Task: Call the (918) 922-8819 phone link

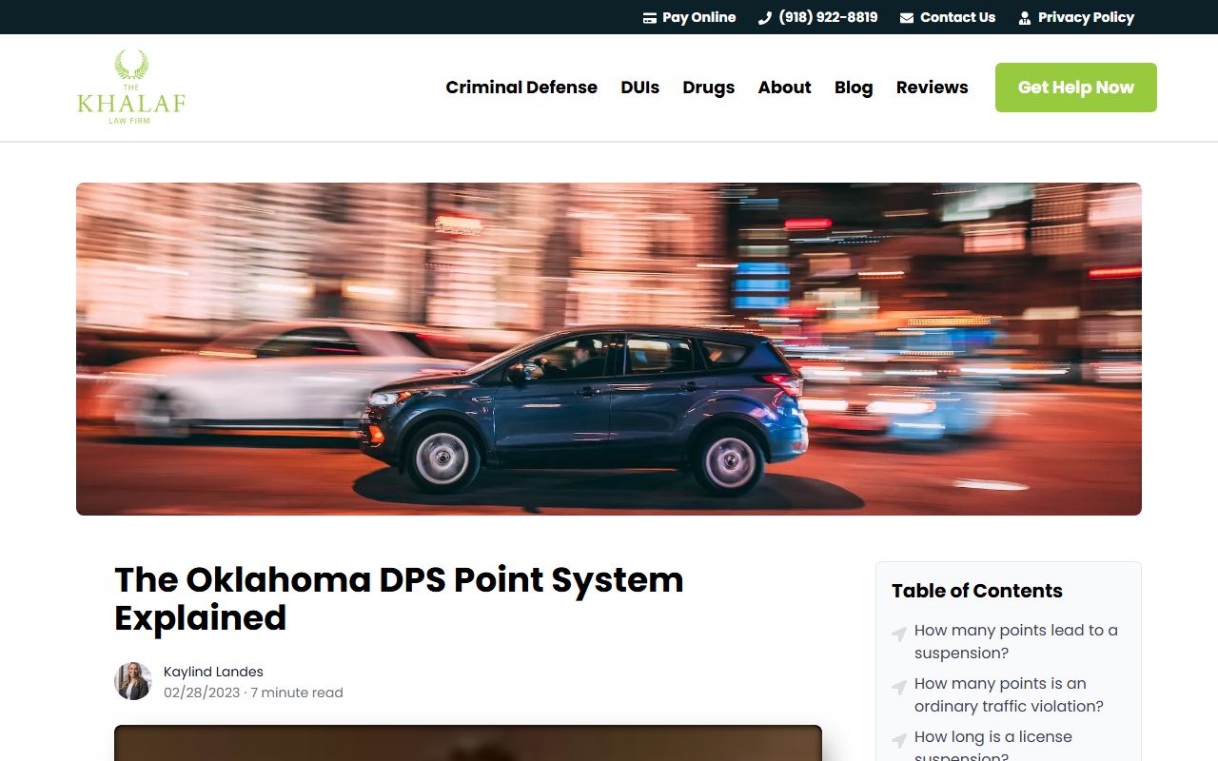Action: pos(818,17)
